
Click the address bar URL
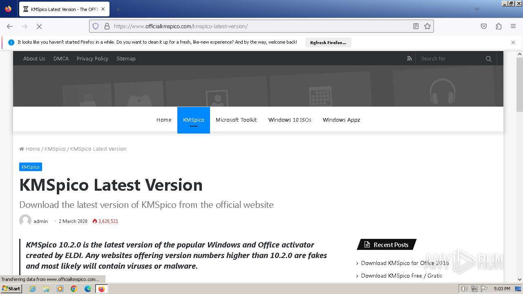point(181,26)
